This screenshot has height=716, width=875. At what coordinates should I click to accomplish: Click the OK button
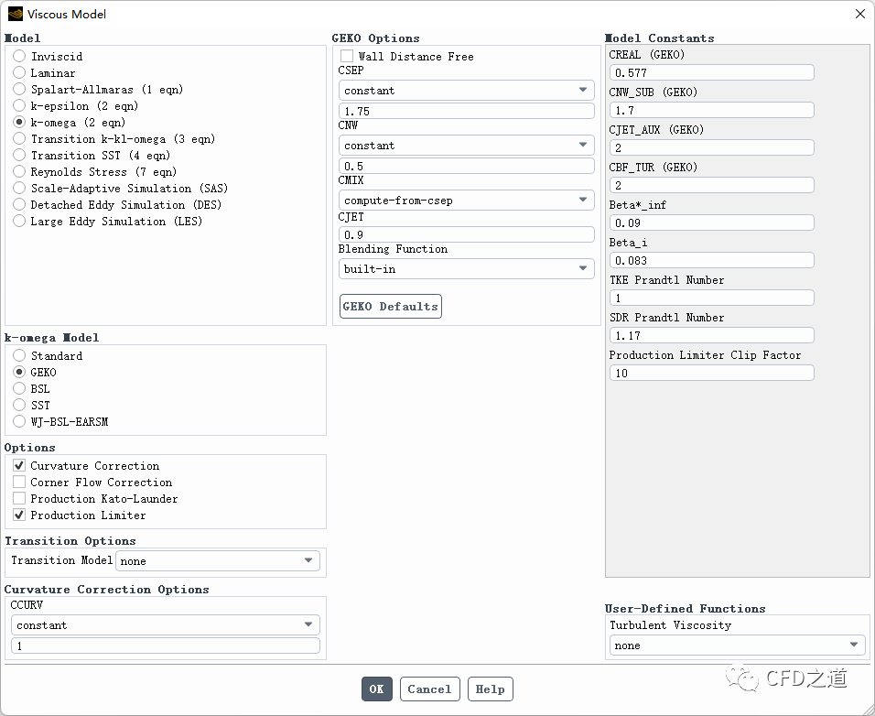click(376, 689)
